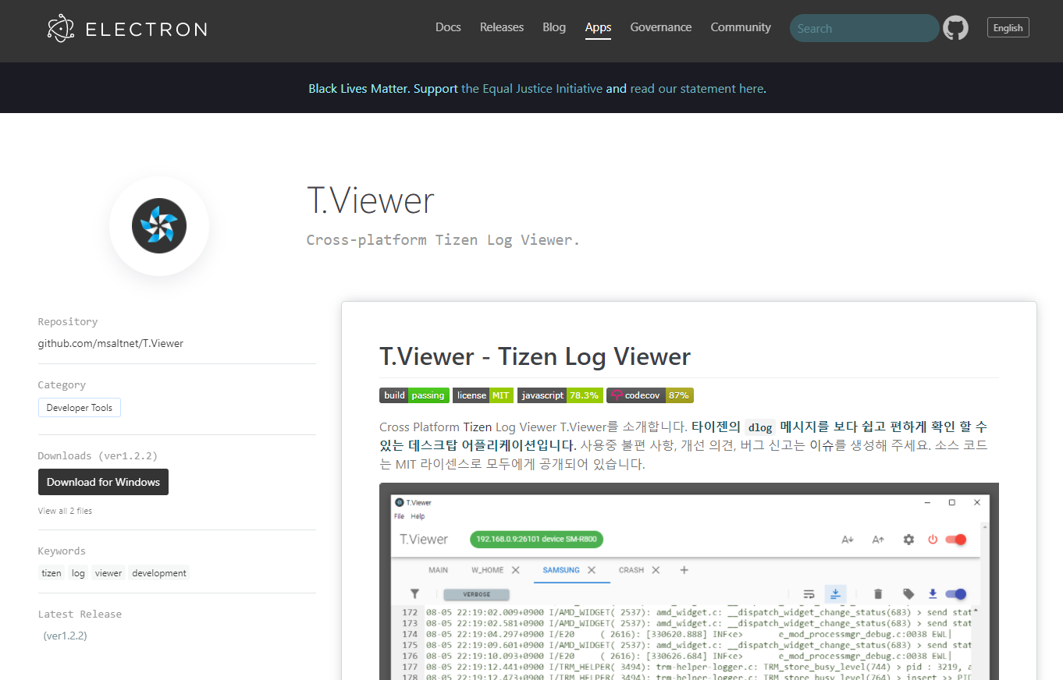Viewport: 1063px width, 680px height.
Task: Open the settings gear in T.Viewer screenshot
Action: click(908, 539)
